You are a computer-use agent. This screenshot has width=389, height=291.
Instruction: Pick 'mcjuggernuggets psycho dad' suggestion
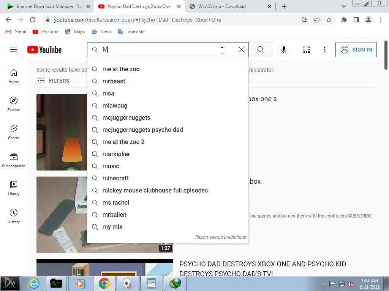[168, 130]
